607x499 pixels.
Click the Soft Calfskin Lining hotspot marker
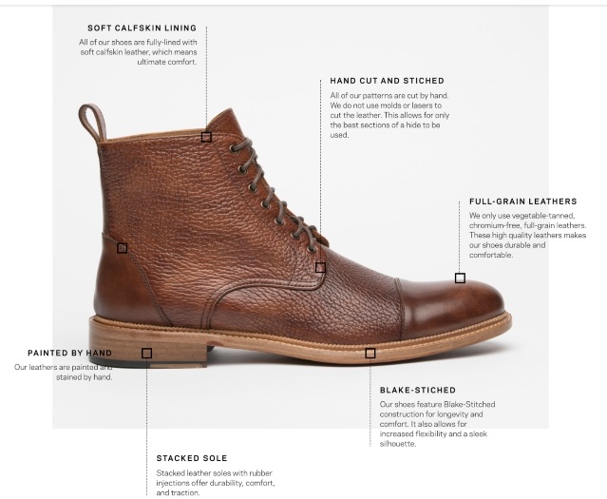[206, 137]
